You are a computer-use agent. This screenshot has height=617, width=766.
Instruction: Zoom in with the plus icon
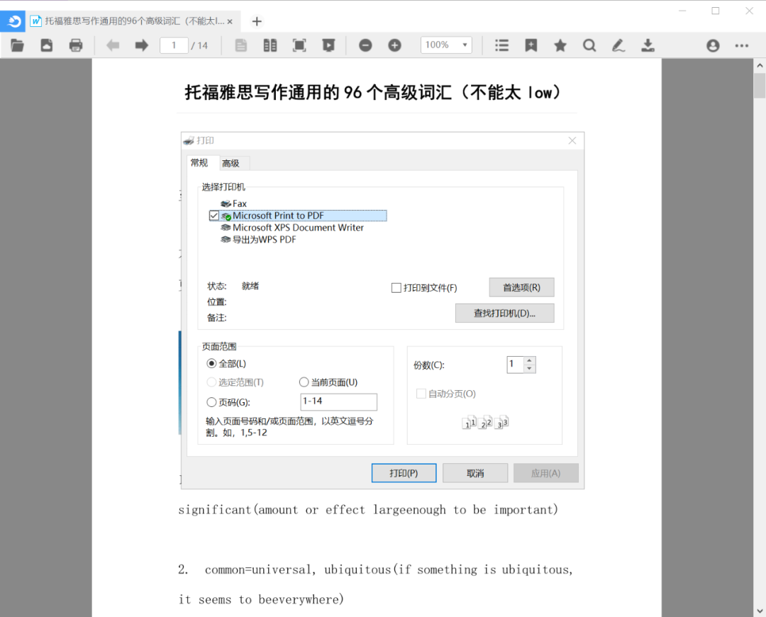click(x=395, y=45)
